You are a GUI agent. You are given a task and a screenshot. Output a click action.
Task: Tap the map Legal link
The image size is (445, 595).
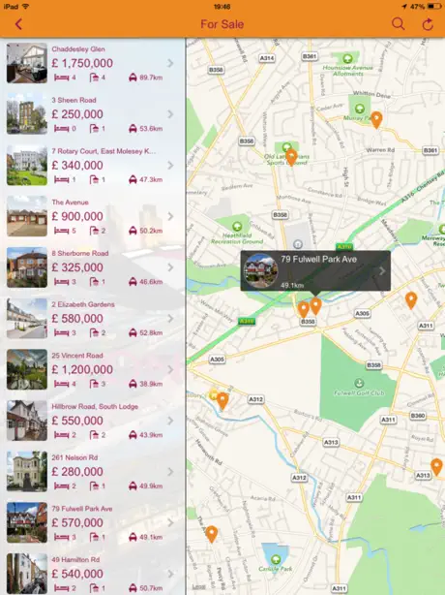tap(198, 587)
